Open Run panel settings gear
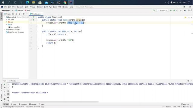Image resolution: width=193 pixels, height=108 pixels. click(188, 81)
